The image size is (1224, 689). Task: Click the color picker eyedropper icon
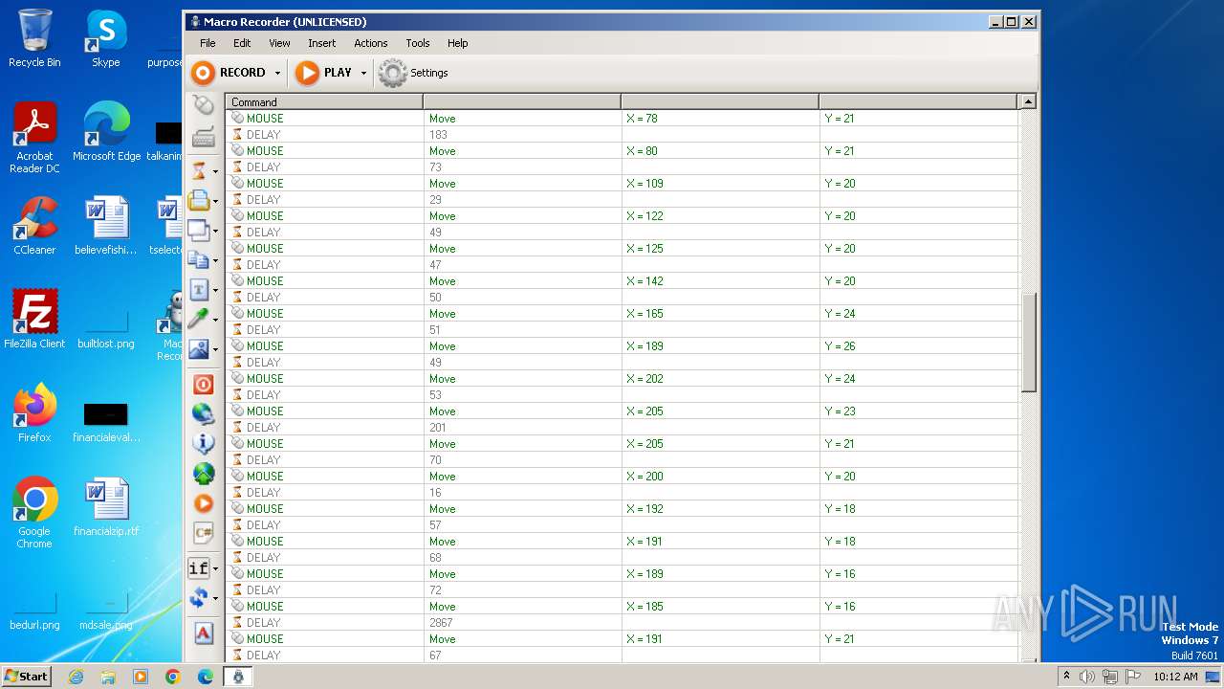tap(199, 319)
